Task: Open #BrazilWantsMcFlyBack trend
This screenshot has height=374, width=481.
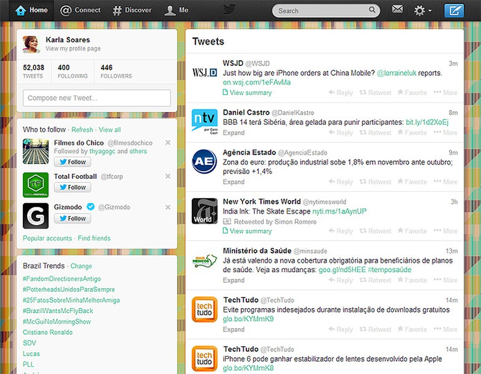Action: [58, 311]
